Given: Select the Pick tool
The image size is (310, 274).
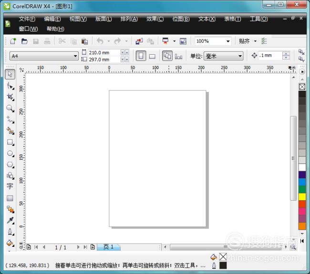Looking at the screenshot, I should [10, 74].
